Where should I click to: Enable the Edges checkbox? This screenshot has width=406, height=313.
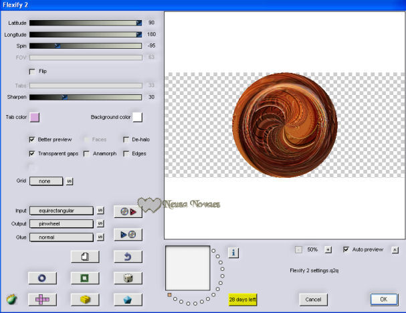point(126,154)
